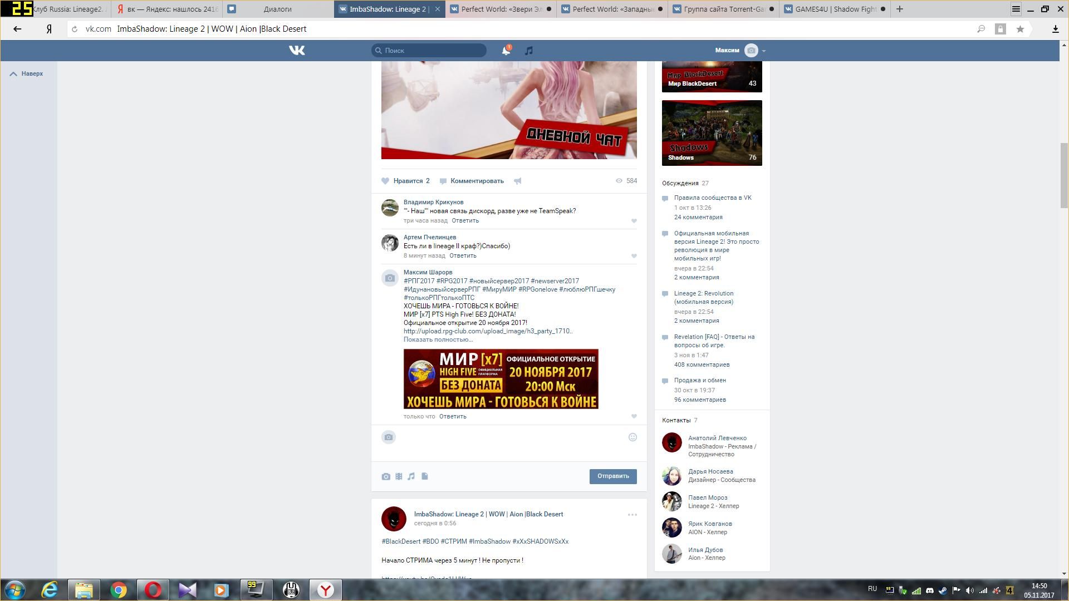Click Комментировать under the post

(472, 181)
